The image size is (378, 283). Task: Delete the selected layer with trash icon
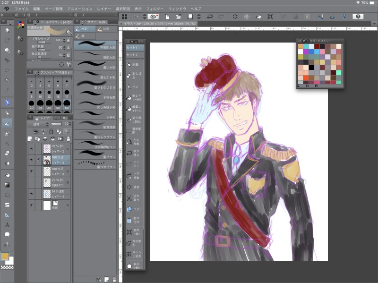[68, 139]
